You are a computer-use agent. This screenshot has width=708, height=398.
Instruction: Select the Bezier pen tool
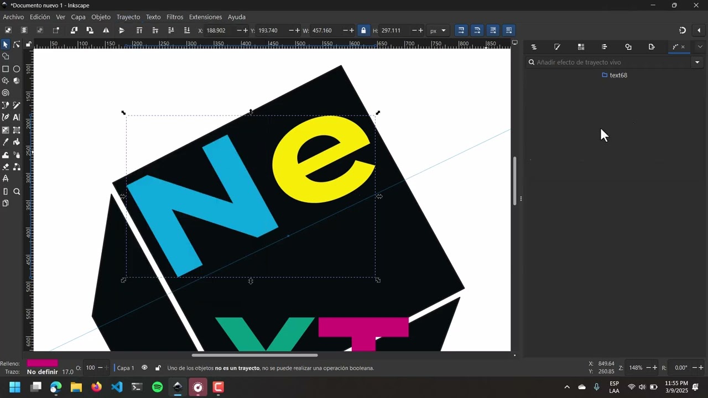tap(6, 105)
